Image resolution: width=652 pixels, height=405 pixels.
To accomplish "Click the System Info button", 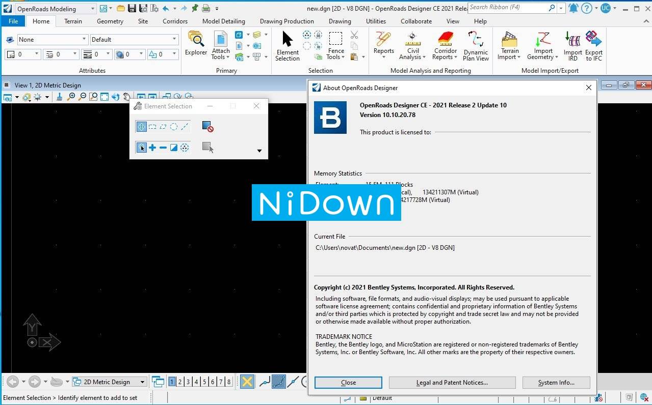I will pyautogui.click(x=556, y=383).
